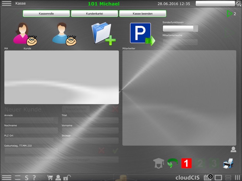Click the red X cancel icon near Geburtstag
The image size is (242, 181).
click(x=101, y=150)
